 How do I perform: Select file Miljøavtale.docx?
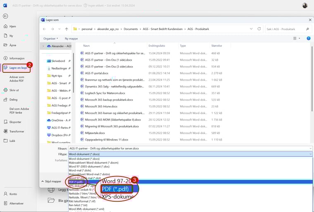click(95, 133)
